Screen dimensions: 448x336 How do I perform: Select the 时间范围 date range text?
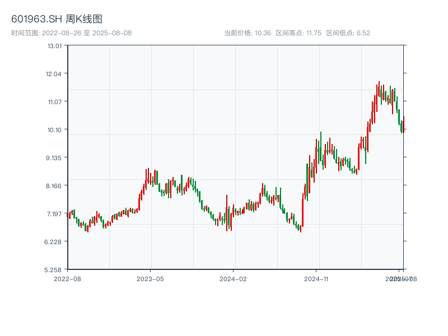pyautogui.click(x=71, y=33)
